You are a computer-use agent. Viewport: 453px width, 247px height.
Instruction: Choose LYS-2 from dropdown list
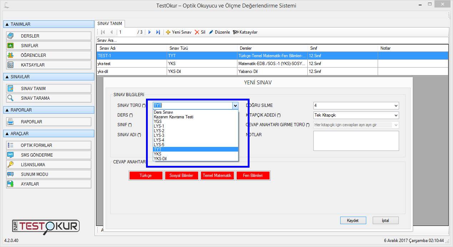(x=196, y=131)
